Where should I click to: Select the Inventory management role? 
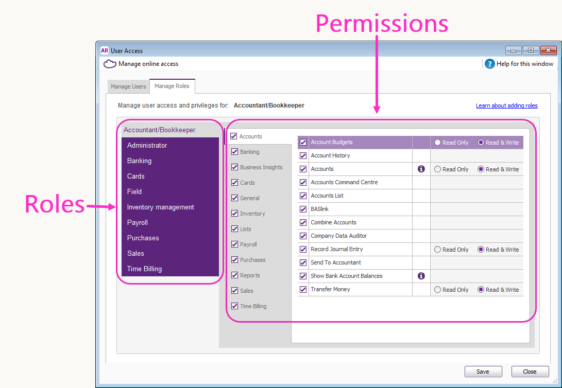[171, 207]
